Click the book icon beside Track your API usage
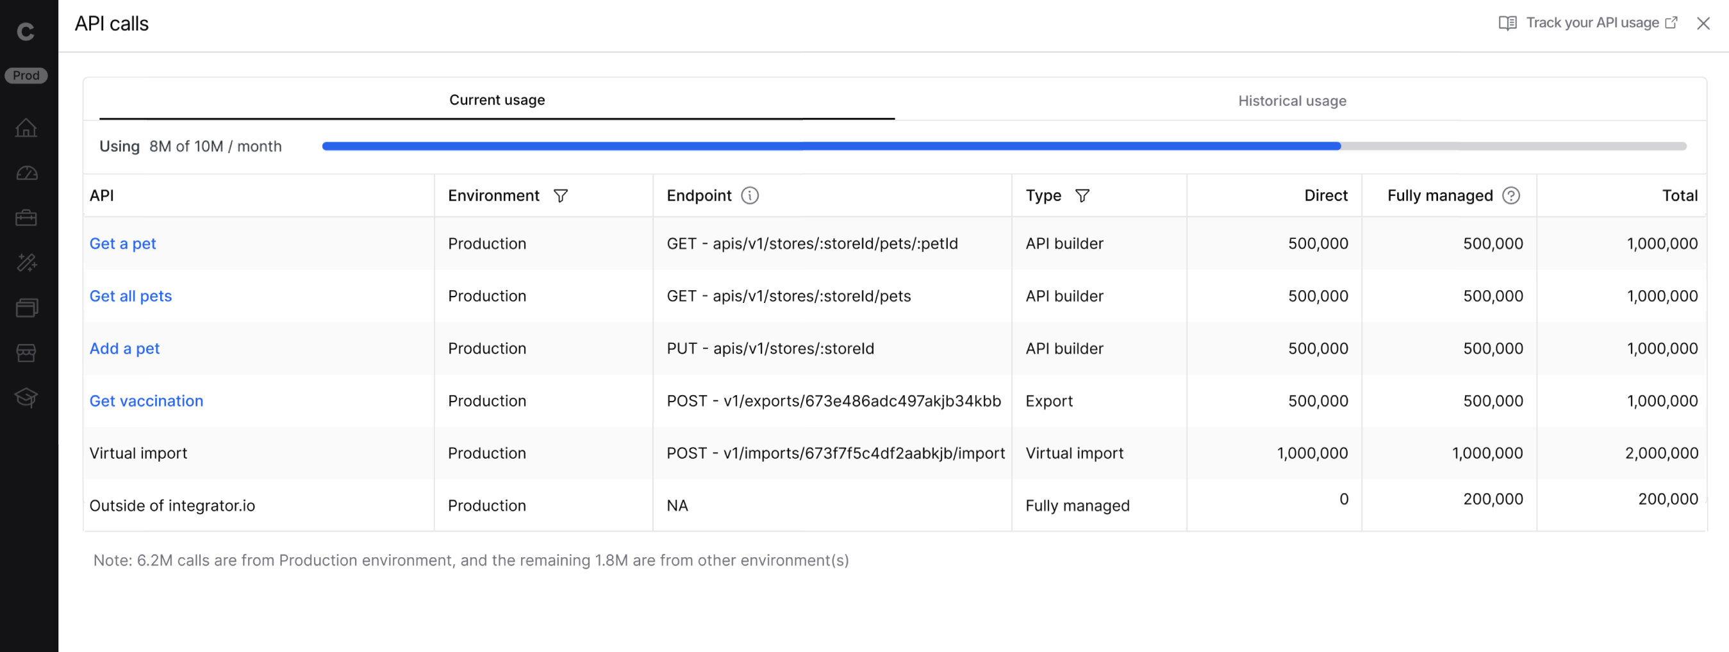The height and width of the screenshot is (652, 1729). 1507,23
